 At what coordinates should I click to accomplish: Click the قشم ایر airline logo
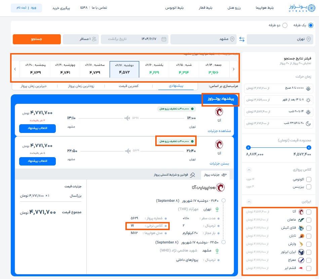point(301,268)
